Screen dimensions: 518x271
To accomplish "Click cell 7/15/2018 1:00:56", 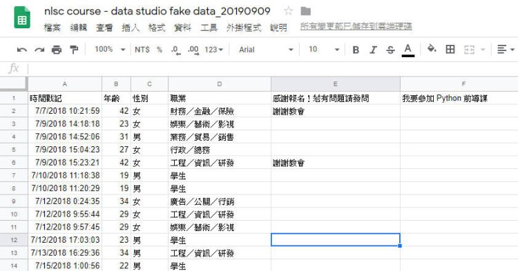I will 65,265.
